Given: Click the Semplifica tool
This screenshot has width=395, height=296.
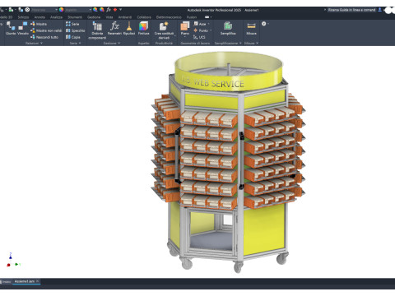Looking at the screenshot, I should (x=228, y=29).
